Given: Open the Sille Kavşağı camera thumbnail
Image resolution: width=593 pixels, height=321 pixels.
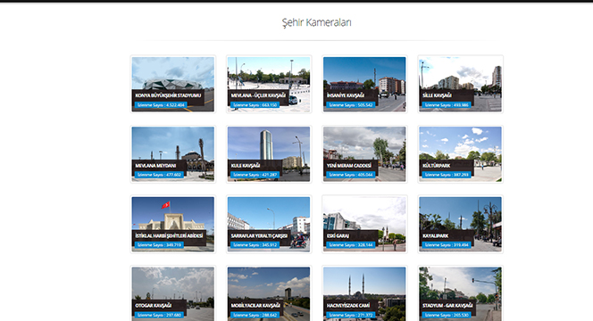Looking at the screenshot, I should coord(460,84).
